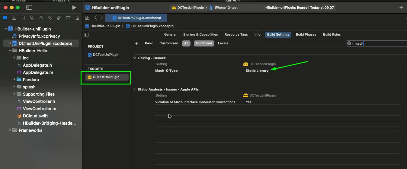Show All build settings

click(x=186, y=43)
